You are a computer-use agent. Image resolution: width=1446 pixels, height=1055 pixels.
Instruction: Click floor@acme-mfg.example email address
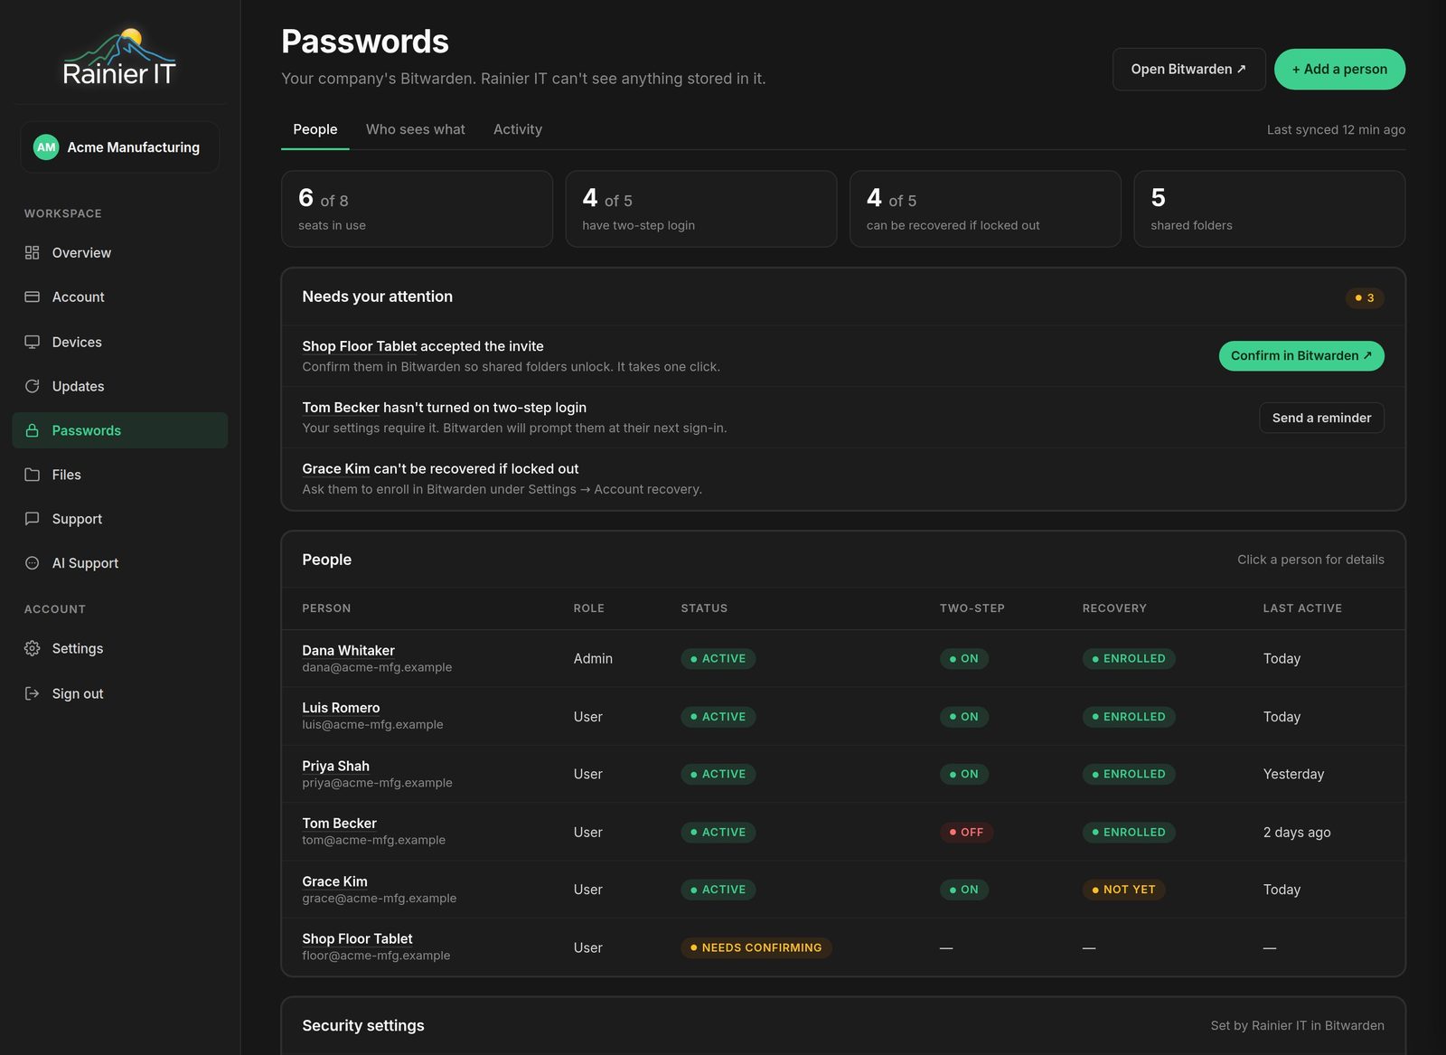pos(376,956)
